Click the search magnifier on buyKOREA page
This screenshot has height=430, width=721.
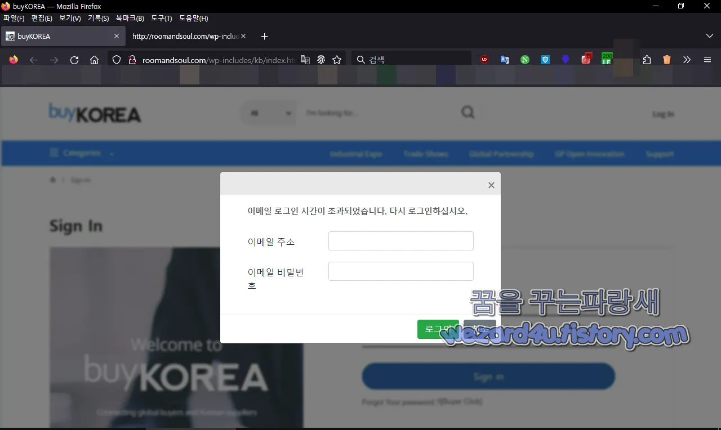(x=468, y=113)
